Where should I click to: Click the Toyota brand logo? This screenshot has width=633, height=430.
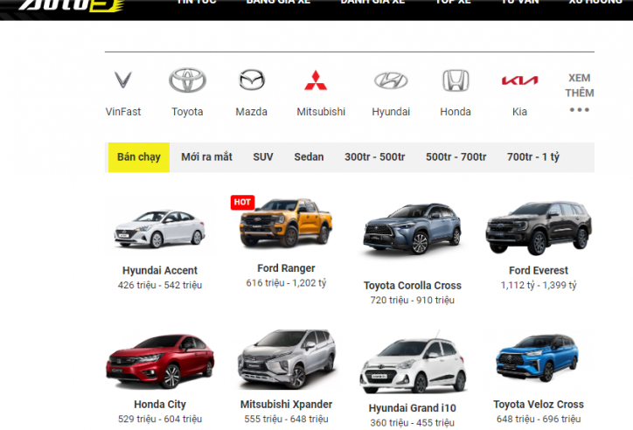tap(187, 80)
